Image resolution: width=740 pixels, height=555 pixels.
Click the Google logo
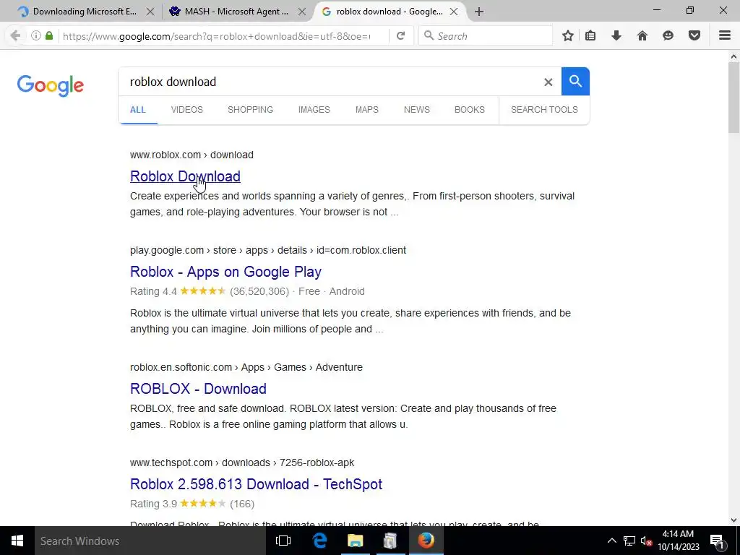[51, 85]
